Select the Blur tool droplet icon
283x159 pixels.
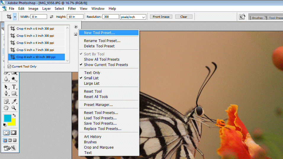[x=6, y=79]
